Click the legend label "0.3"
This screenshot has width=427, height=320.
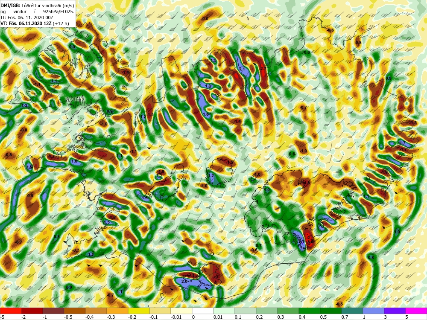click(x=281, y=317)
